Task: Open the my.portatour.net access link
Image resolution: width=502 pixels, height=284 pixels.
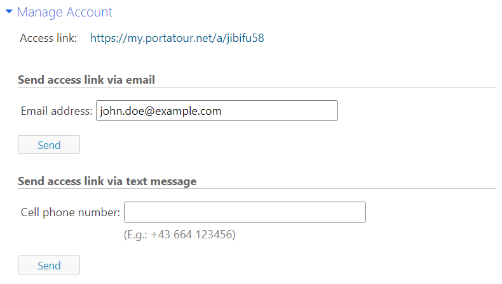Action: pos(177,38)
